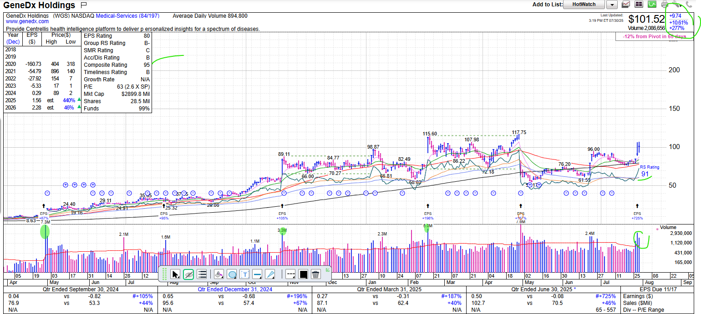
Task: Click the Group RS Rating row
Action: click(117, 43)
